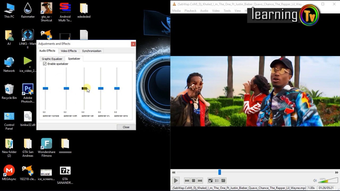The image size is (340, 191).
Task: Click the file name in VLC status bar
Action: pyautogui.click(x=239, y=188)
